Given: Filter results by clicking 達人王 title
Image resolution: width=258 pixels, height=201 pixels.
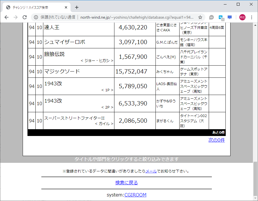Looking at the screenshot, I should pyautogui.click(x=52, y=27).
